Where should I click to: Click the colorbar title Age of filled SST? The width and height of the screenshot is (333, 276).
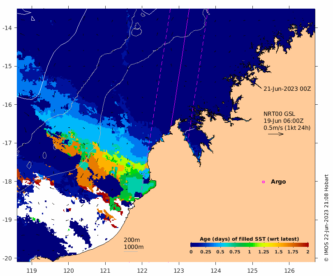click(x=249, y=239)
